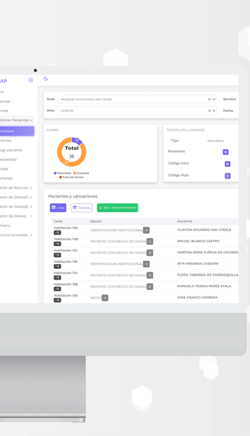Open Riesgo paciente in the sidebar
The image size is (250, 436).
[x=11, y=150]
